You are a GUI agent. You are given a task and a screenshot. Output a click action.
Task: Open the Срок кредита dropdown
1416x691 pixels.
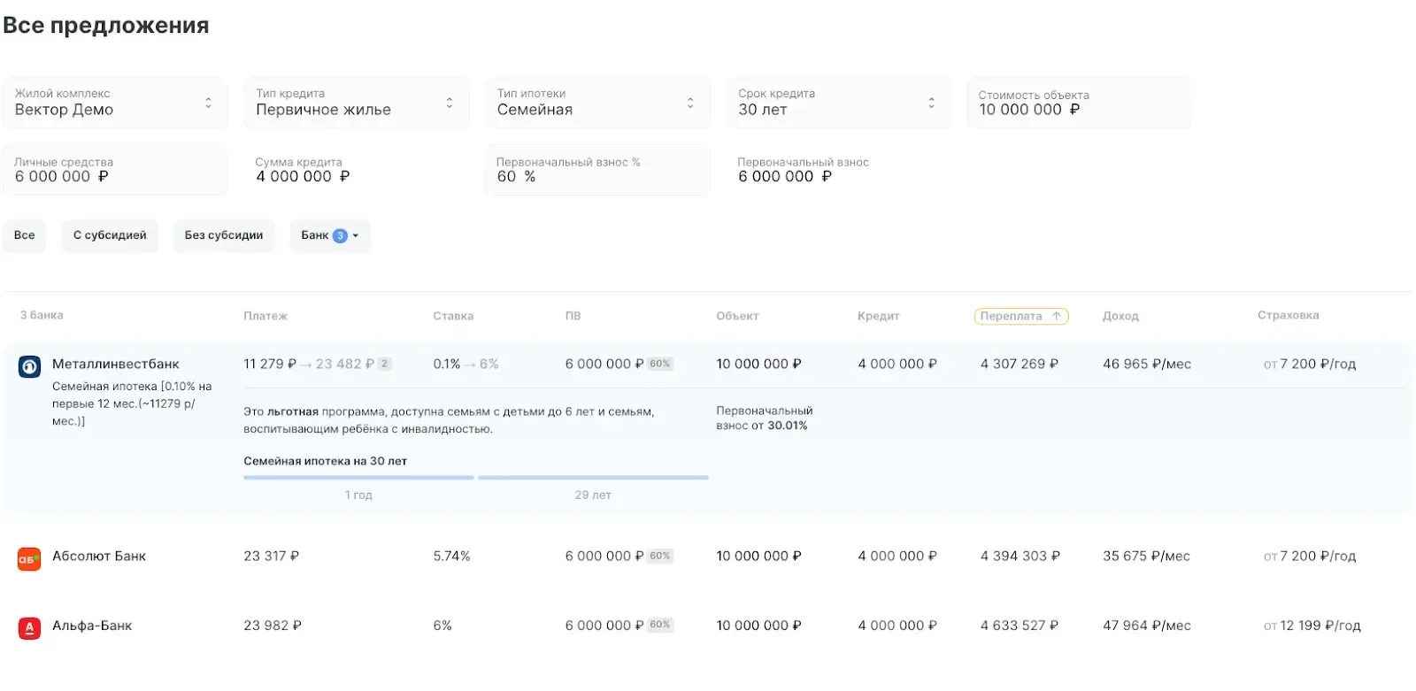click(x=839, y=103)
